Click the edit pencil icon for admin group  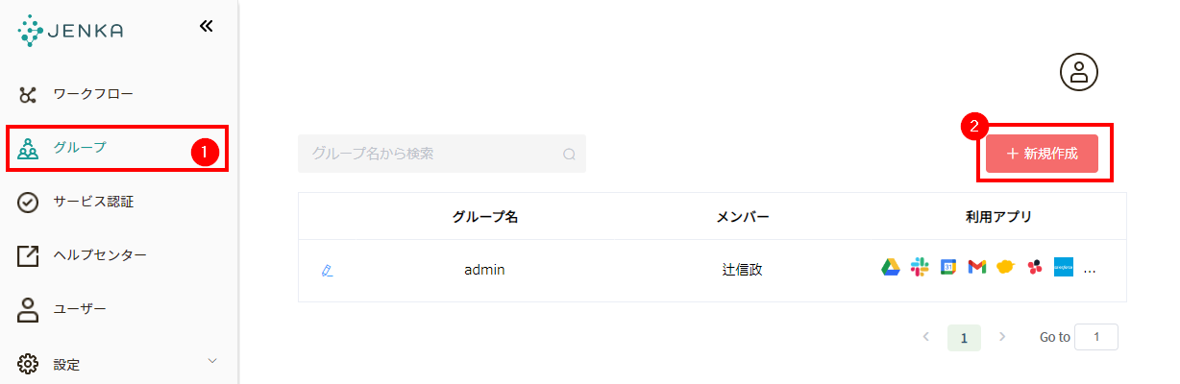point(328,271)
